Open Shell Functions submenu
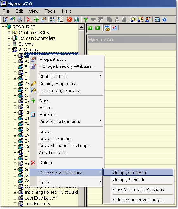This screenshot has width=178, height=209. pos(67,76)
